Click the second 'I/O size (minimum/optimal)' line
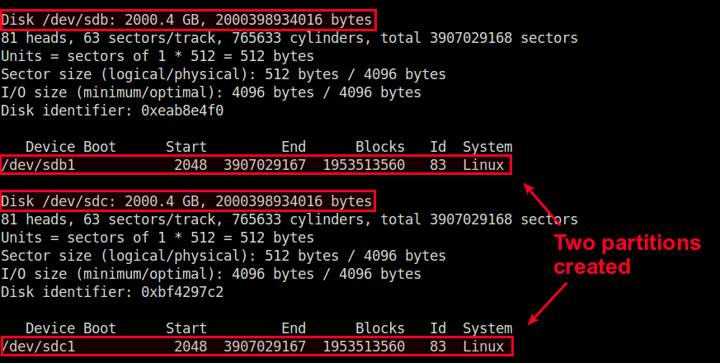Image resolution: width=720 pixels, height=363 pixels. pyautogui.click(x=211, y=275)
